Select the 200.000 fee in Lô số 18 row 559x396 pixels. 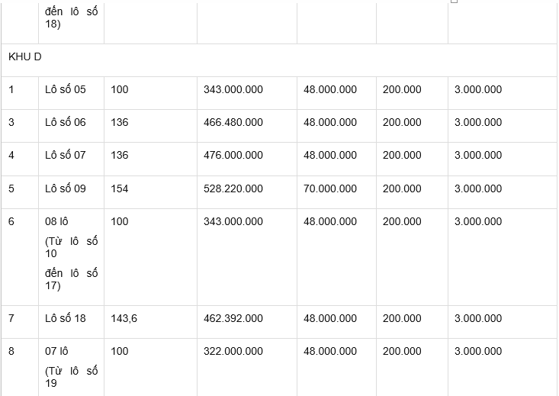(x=402, y=319)
